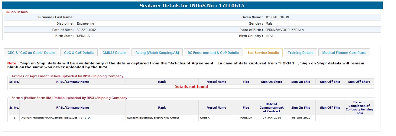
Task: Open the Medical Fitness Certificate tab
Action: click(344, 53)
